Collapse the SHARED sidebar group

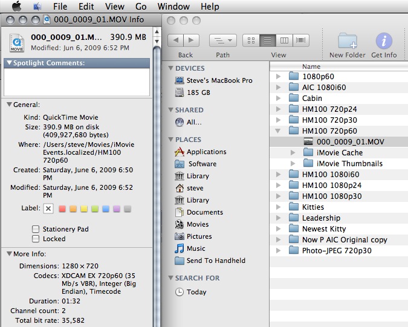click(170, 109)
